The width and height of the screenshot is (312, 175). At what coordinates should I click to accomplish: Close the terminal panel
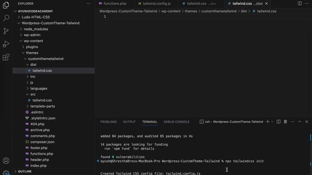click(x=307, y=122)
